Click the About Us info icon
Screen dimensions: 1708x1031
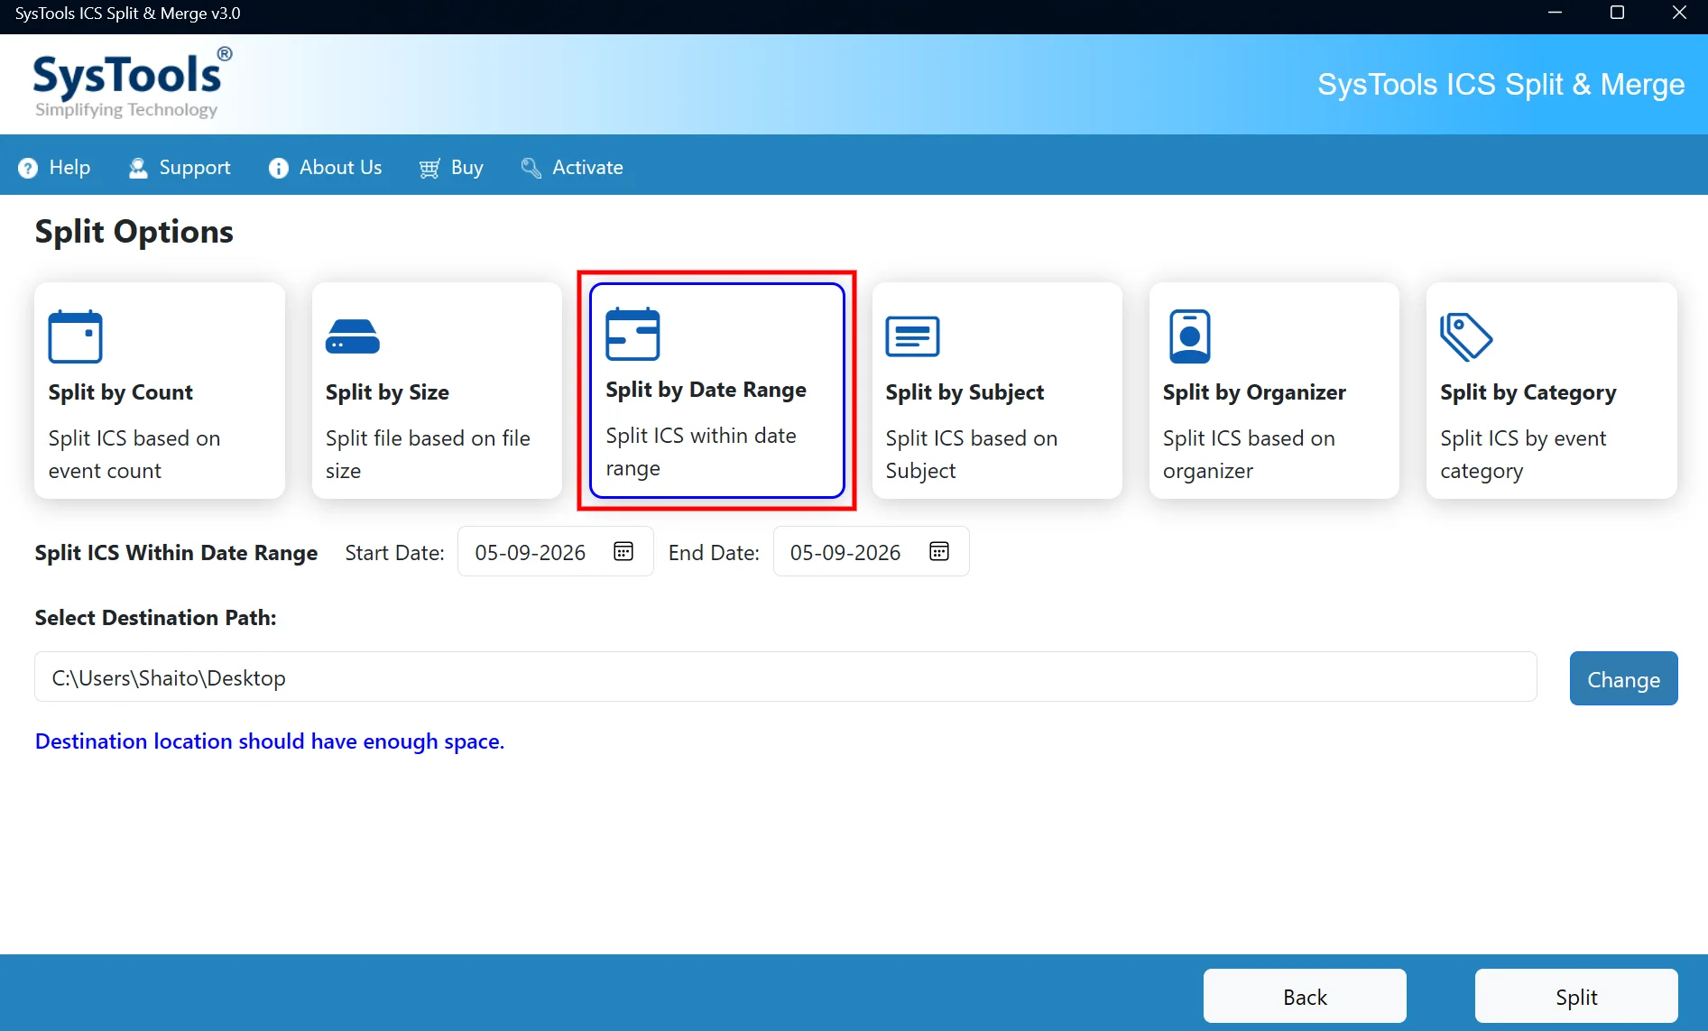pyautogui.click(x=278, y=168)
